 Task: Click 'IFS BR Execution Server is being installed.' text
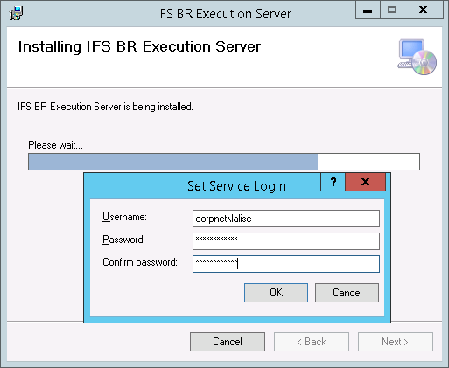click(105, 107)
